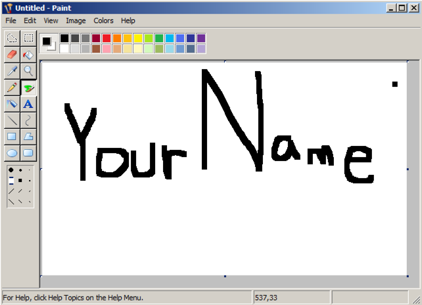422x305 pixels.
Task: Select the smallest square brush tip
Action: pyautogui.click(x=30, y=181)
